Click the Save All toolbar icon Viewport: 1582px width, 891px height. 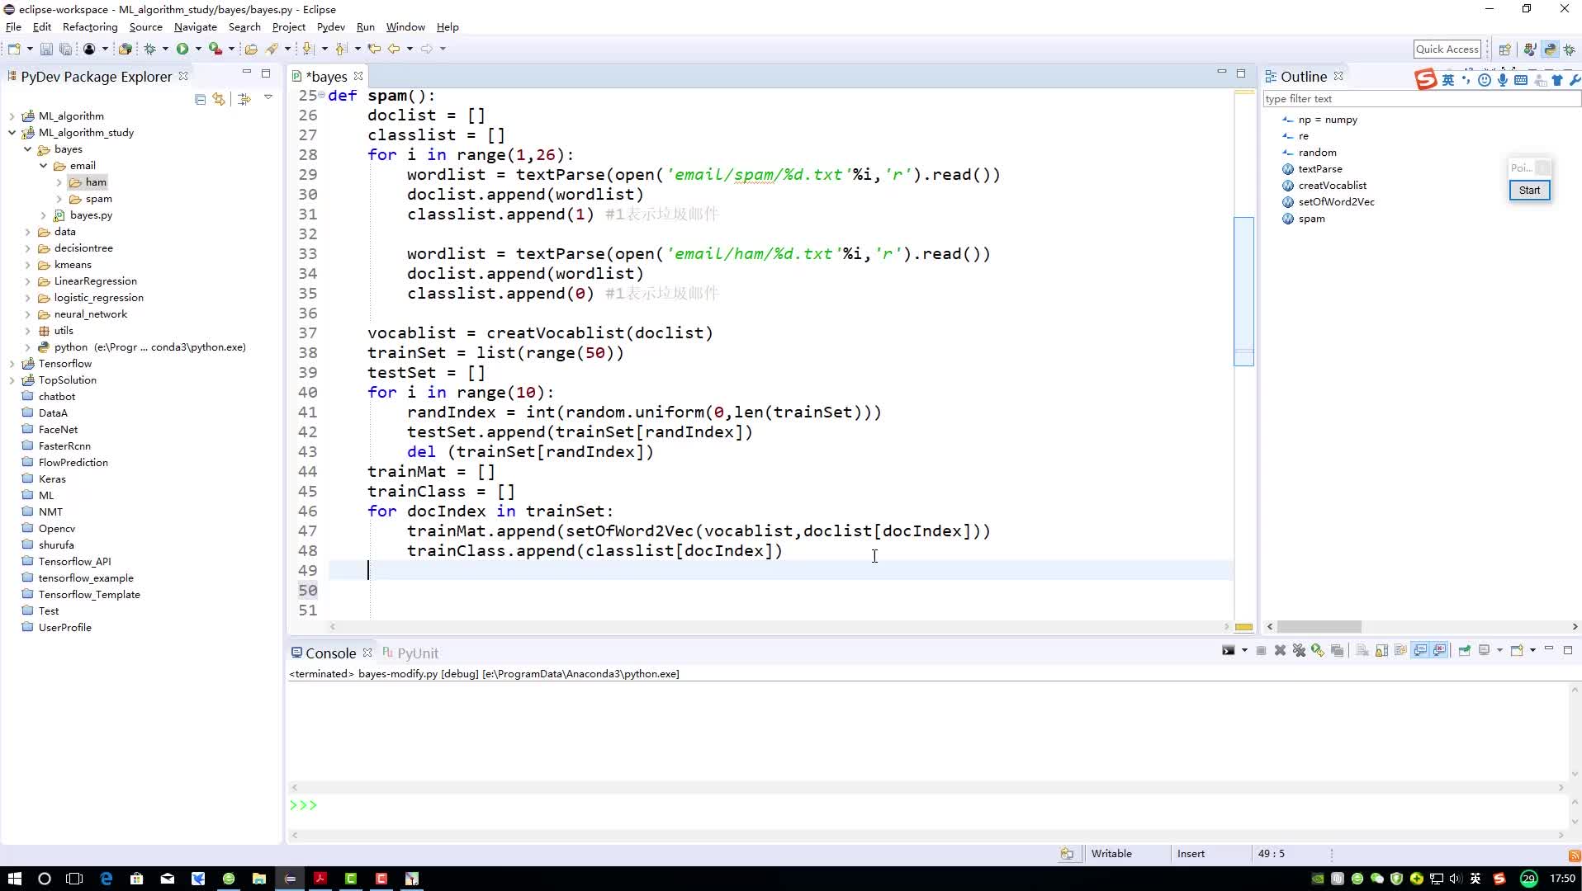(x=65, y=49)
